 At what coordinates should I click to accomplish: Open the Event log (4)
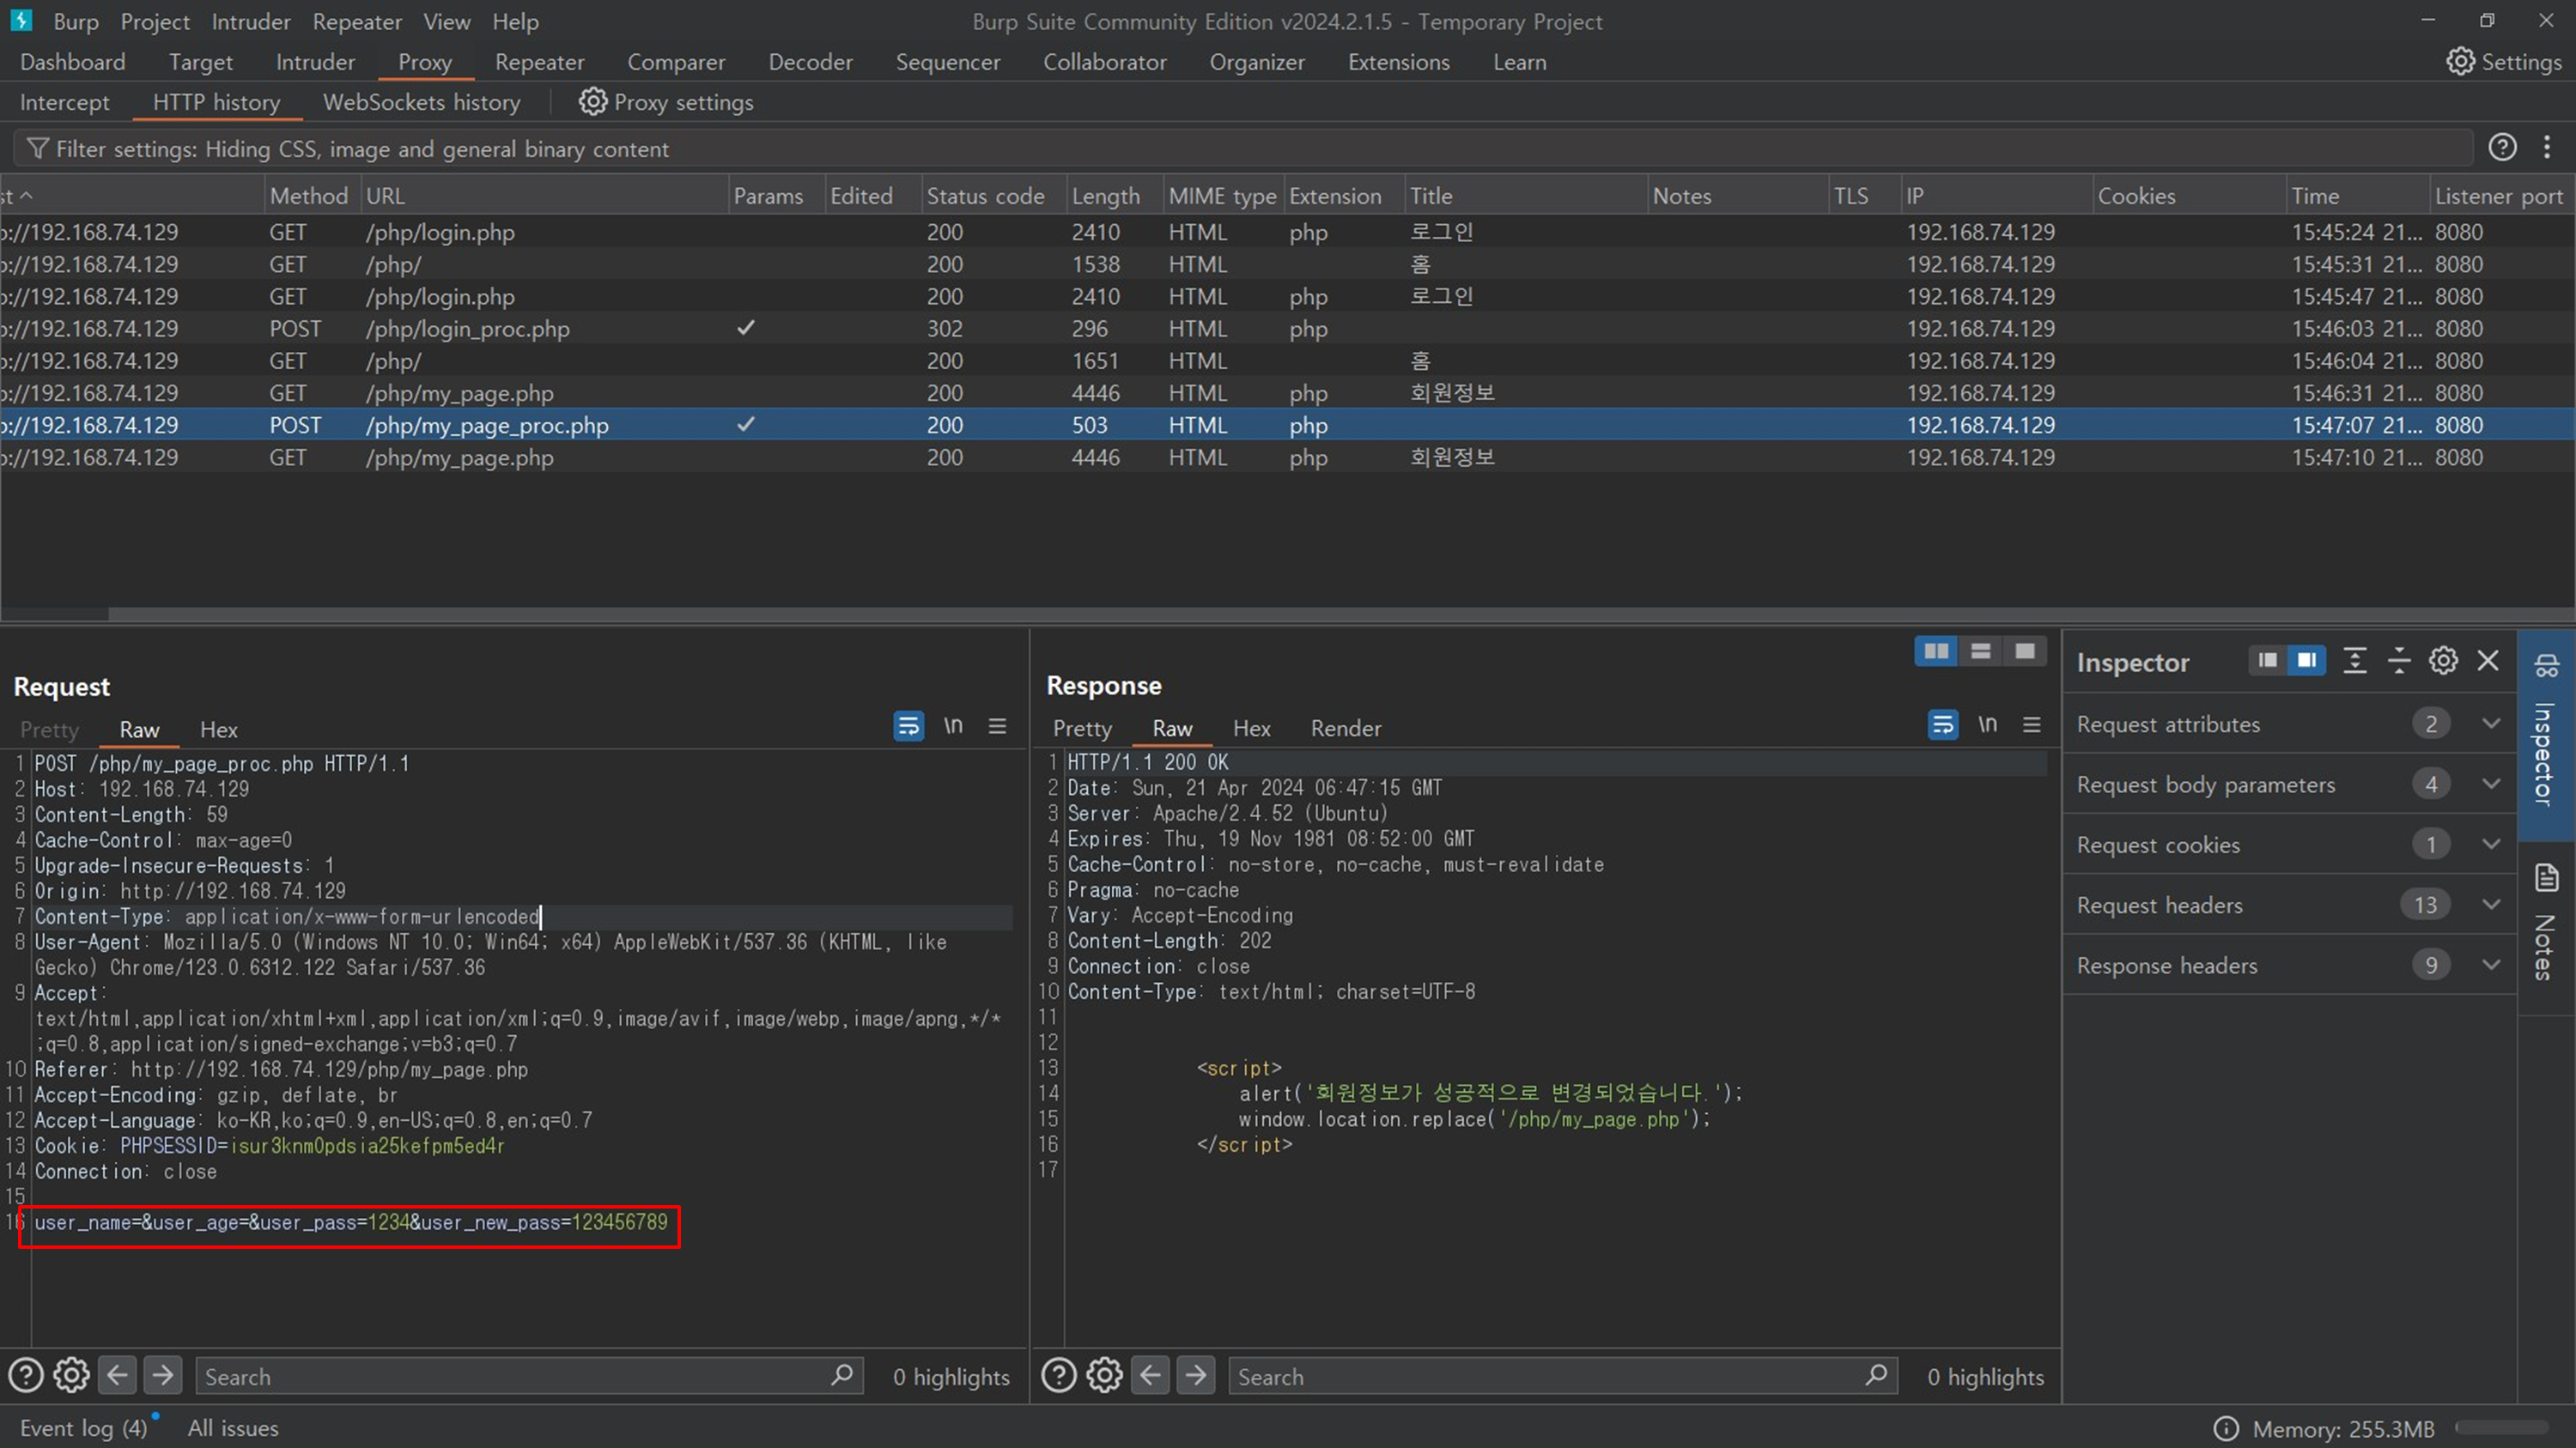tap(83, 1428)
